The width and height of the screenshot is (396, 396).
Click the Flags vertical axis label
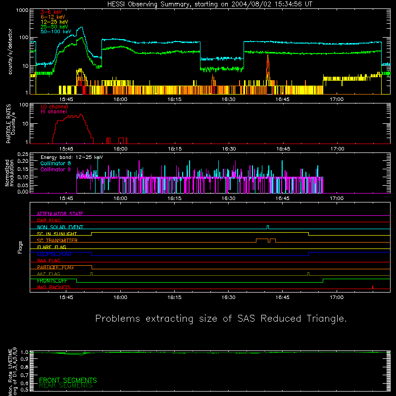pyautogui.click(x=20, y=247)
